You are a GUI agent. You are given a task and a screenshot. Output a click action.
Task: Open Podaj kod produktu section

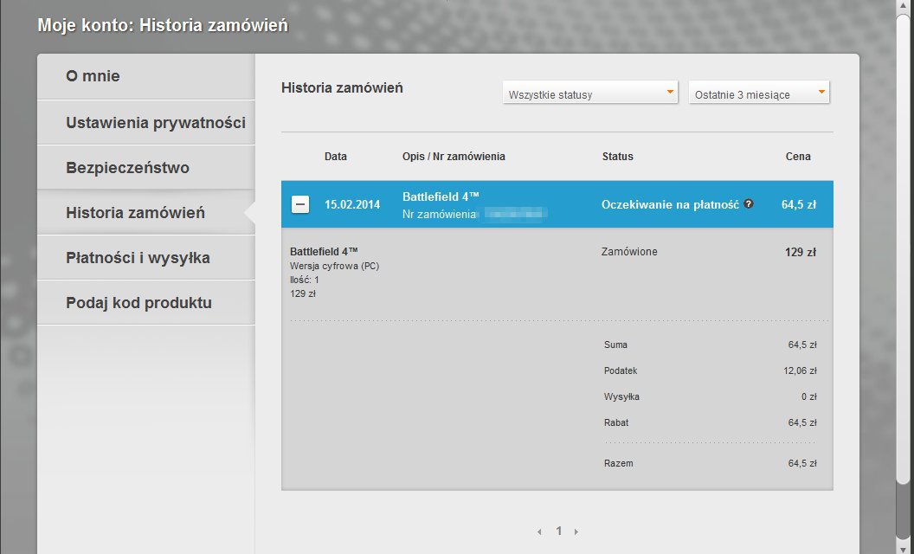[145, 303]
